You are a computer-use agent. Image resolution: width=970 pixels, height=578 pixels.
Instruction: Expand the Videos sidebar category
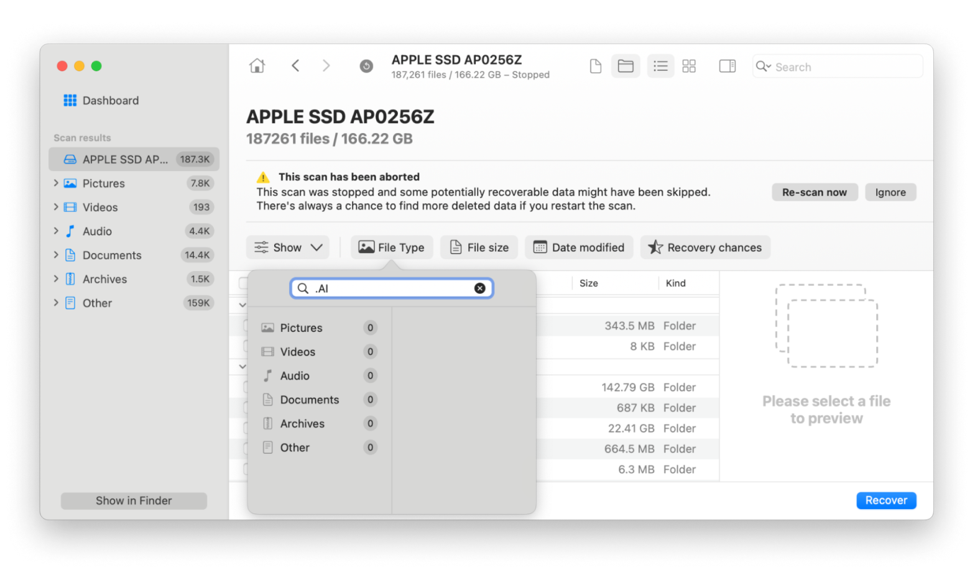(56, 207)
